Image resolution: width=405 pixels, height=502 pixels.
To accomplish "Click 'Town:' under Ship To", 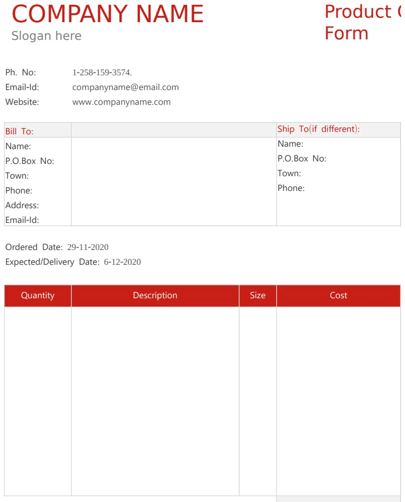I will coord(289,173).
